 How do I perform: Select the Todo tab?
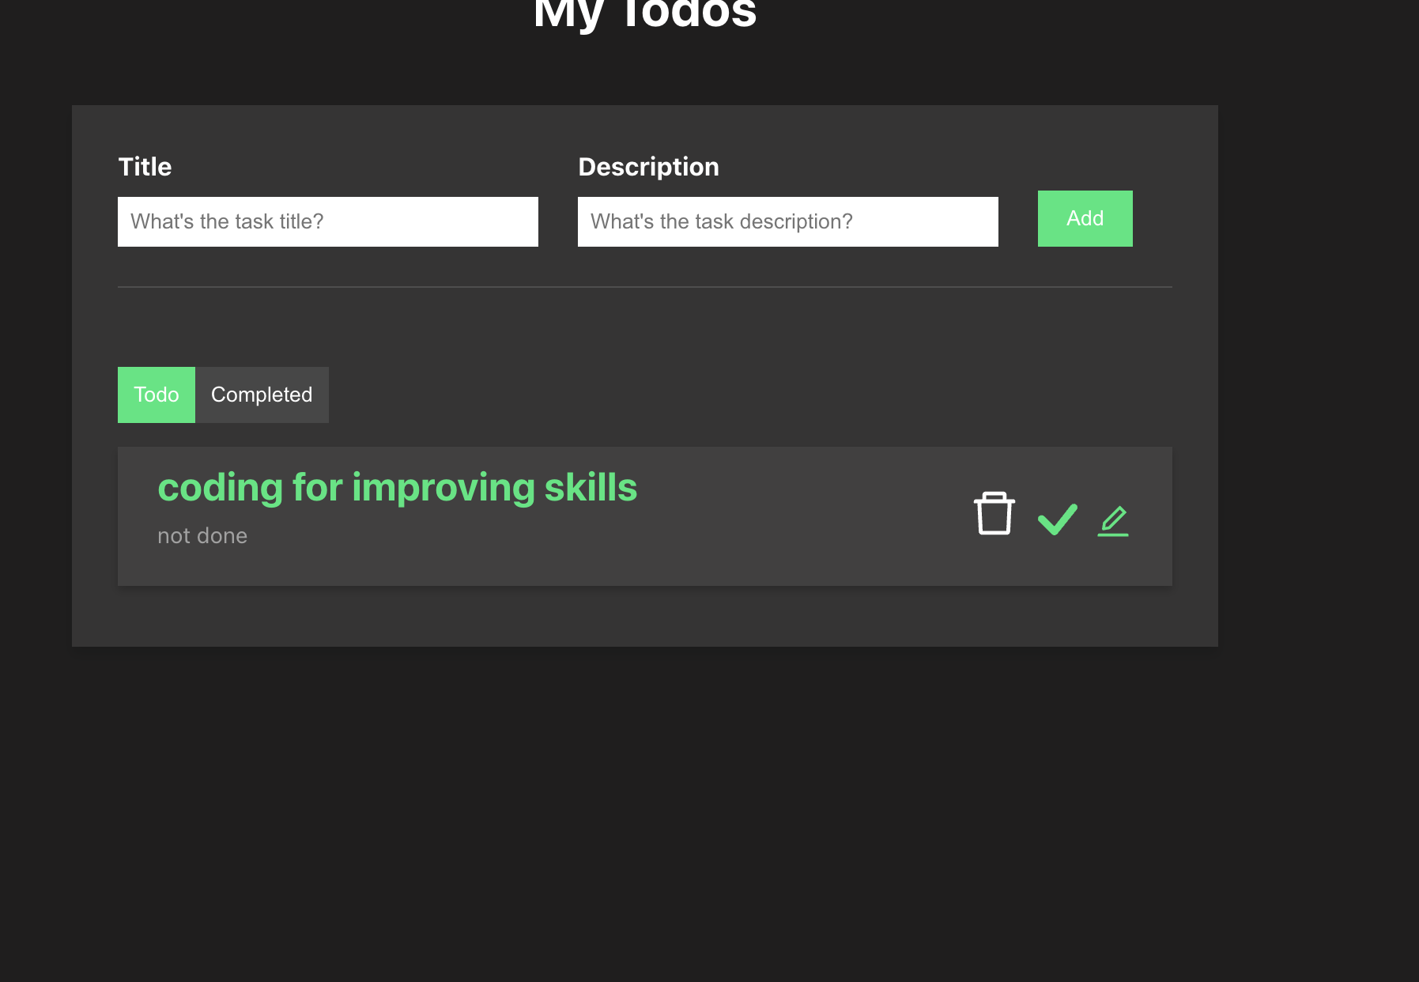[157, 395]
